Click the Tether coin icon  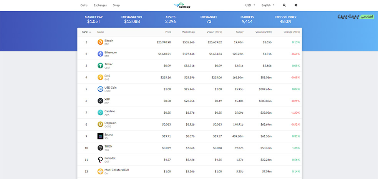click(x=100, y=66)
